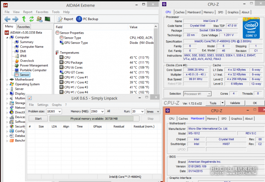Click the Start button in LinX

point(38,118)
